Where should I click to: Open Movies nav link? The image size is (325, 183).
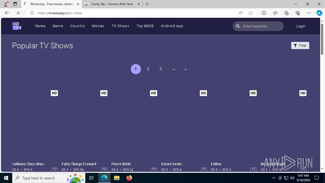(98, 26)
